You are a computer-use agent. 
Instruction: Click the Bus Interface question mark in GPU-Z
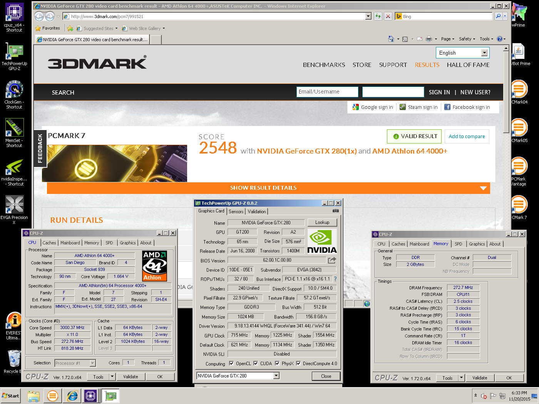(335, 279)
